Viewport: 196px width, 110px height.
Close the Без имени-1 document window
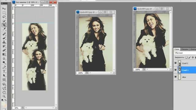click(53, 2)
